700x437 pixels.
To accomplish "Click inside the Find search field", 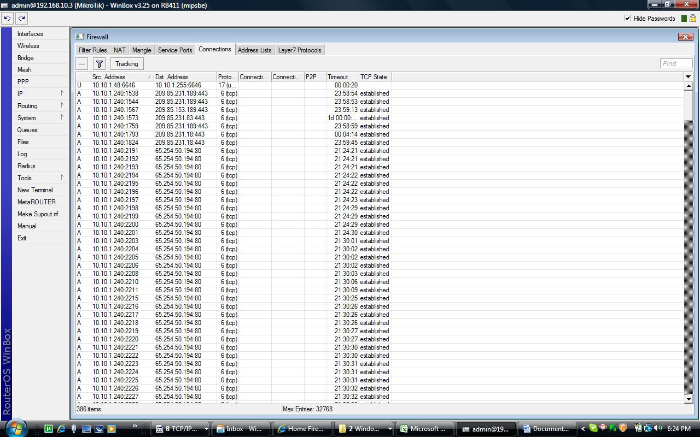I will pyautogui.click(x=675, y=63).
